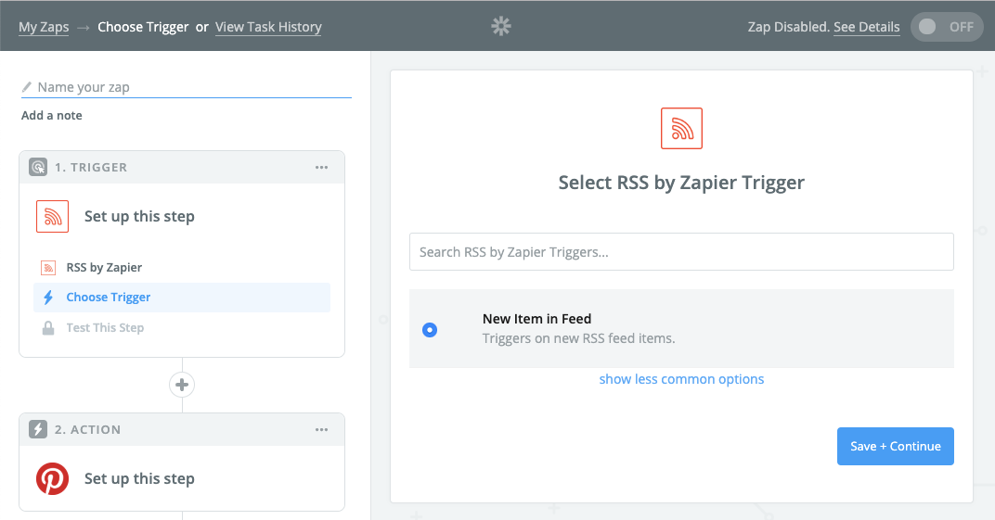Click Triggers on new RSS feed items description
995x520 pixels.
579,338
